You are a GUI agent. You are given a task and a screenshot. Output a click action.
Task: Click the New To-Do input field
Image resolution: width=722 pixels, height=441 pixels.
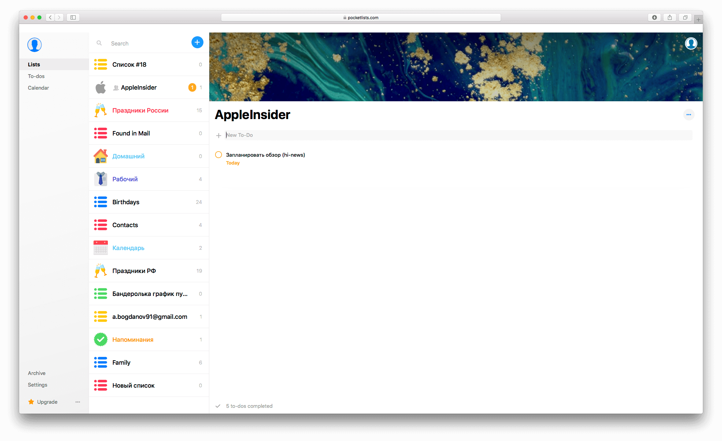point(458,135)
